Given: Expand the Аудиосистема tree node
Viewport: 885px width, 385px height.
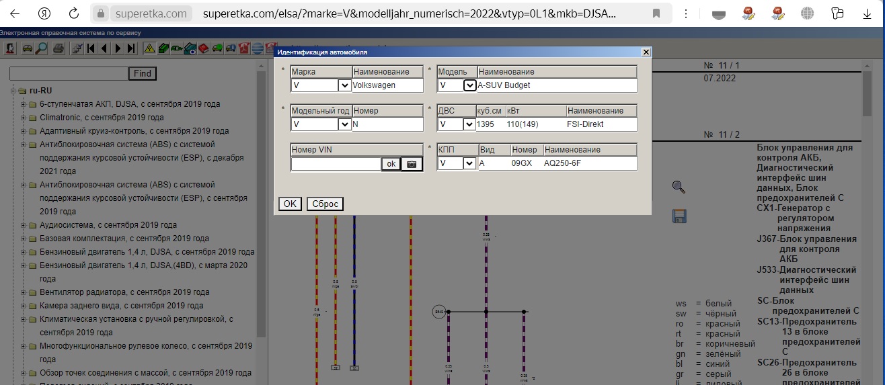Looking at the screenshot, I should [x=24, y=225].
